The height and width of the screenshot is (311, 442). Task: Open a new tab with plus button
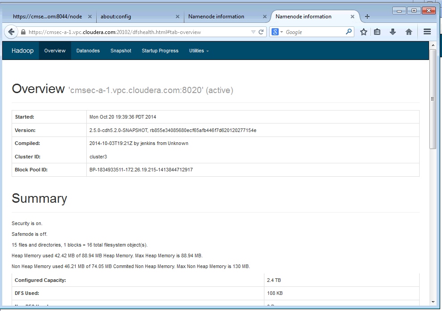[x=367, y=17]
